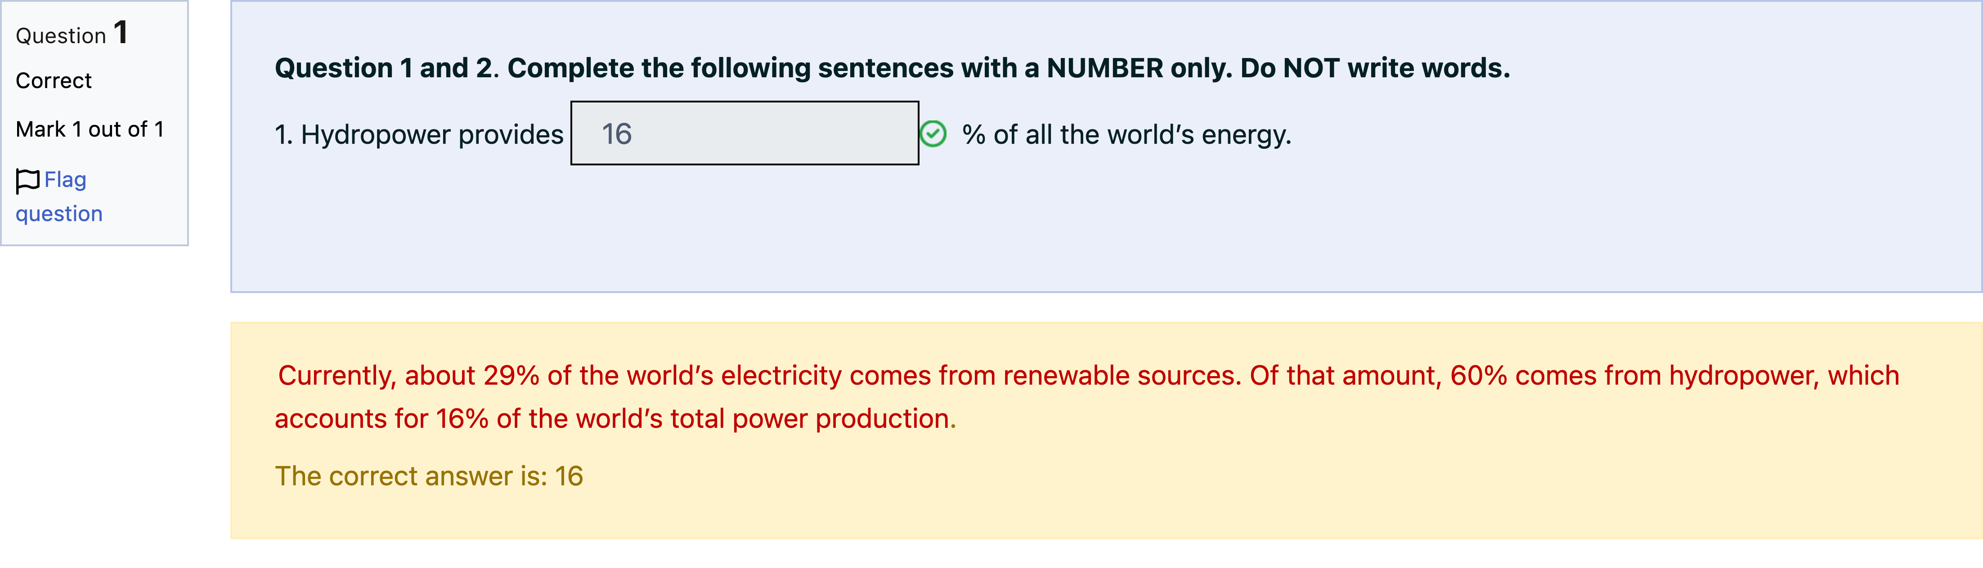
Task: Click the answer field containing 16
Action: pos(745,133)
